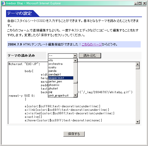The height and width of the screenshot is (146, 148).
Task: Pick phoenix theme option
Action: (x=61, y=85)
